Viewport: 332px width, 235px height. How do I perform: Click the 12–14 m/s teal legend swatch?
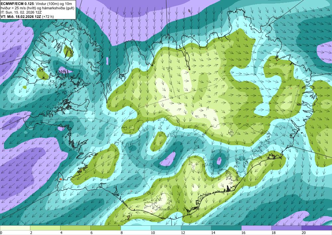click(196, 228)
